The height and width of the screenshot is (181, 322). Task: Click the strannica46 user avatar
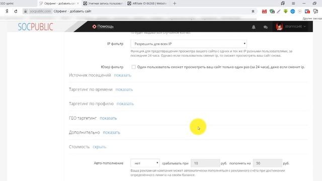279,27
